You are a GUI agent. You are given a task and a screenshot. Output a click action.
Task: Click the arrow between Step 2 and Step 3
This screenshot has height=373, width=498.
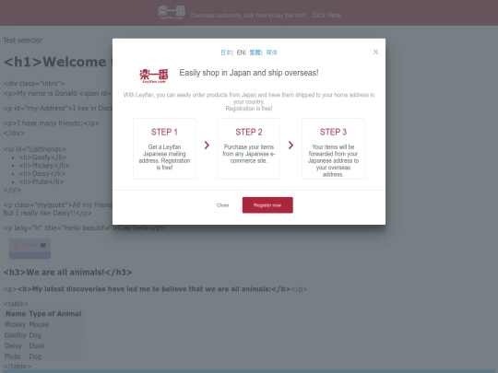click(x=290, y=146)
